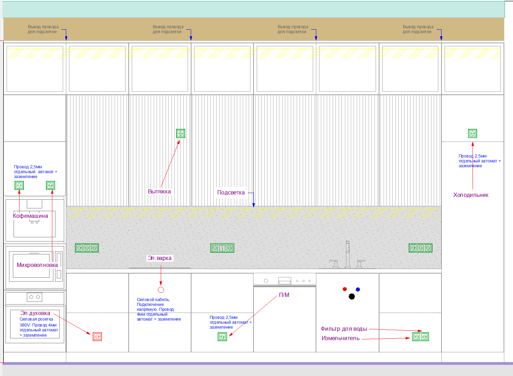The height and width of the screenshot is (376, 513).
Task: Select the red 380V oven power socket
Action: coord(97,337)
